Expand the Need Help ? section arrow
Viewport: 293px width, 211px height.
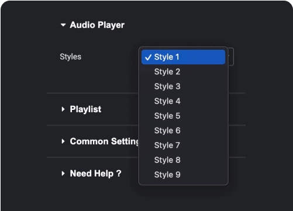(x=63, y=173)
